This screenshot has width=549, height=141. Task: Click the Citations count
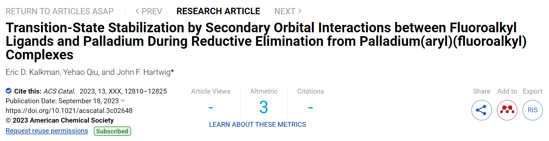[311, 107]
